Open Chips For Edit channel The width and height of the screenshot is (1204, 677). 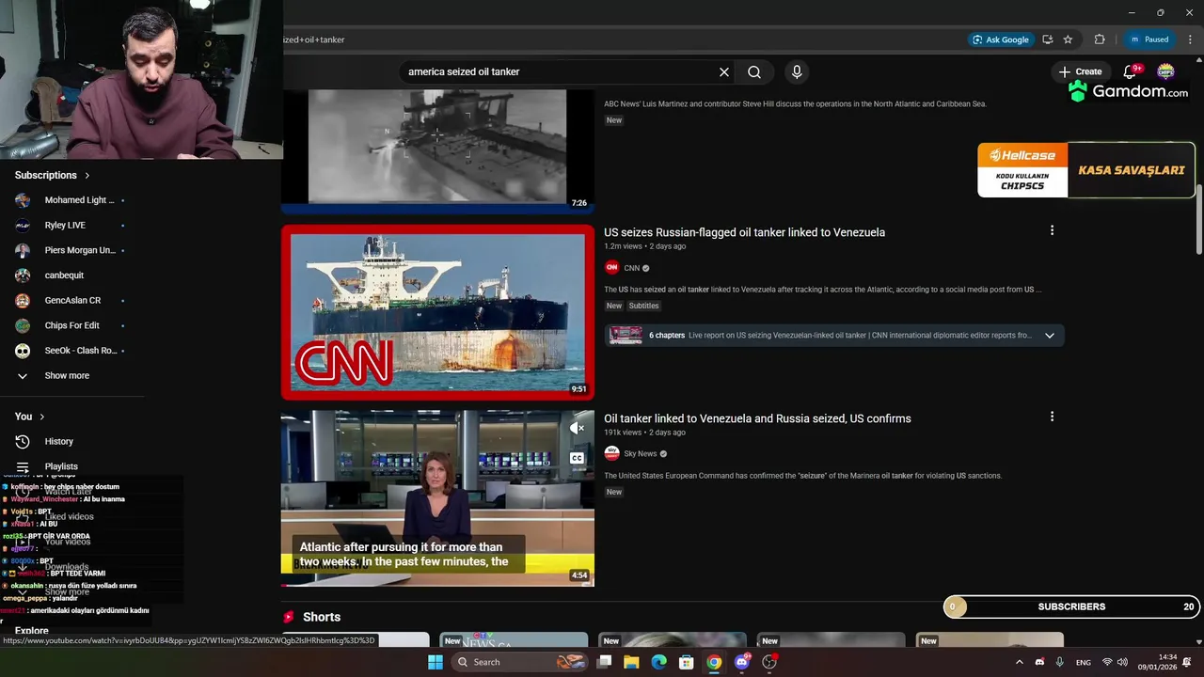tap(71, 325)
